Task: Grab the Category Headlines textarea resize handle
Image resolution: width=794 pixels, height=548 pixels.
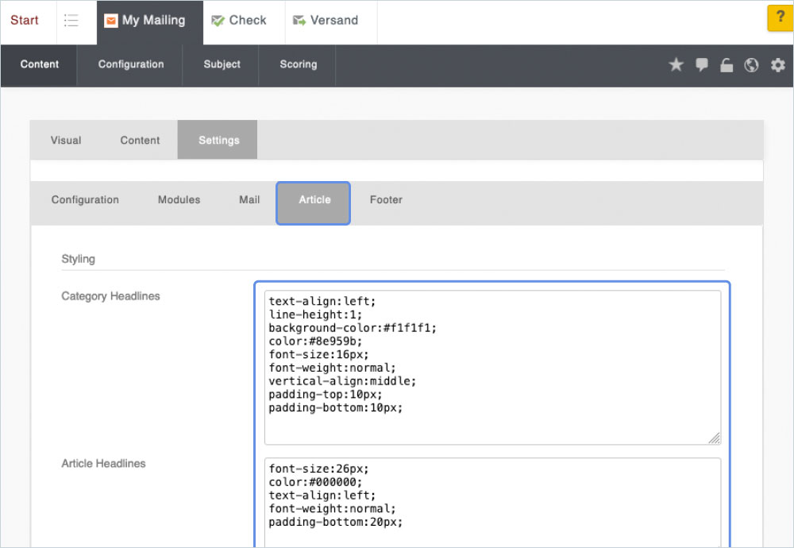Action: pyautogui.click(x=714, y=438)
